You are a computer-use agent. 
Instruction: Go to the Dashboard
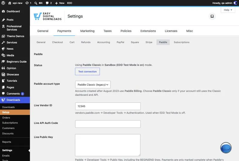[x=13, y=11]
